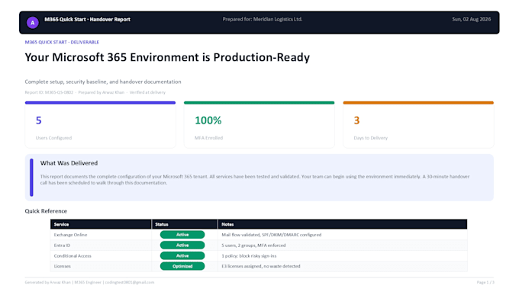The width and height of the screenshot is (519, 292).
Task: Click the 'E3 licenses assigned' note
Action: point(261,266)
